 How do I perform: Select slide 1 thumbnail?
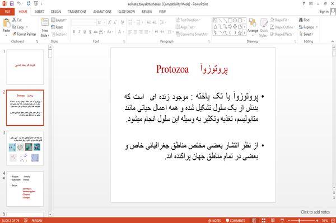click(25, 67)
